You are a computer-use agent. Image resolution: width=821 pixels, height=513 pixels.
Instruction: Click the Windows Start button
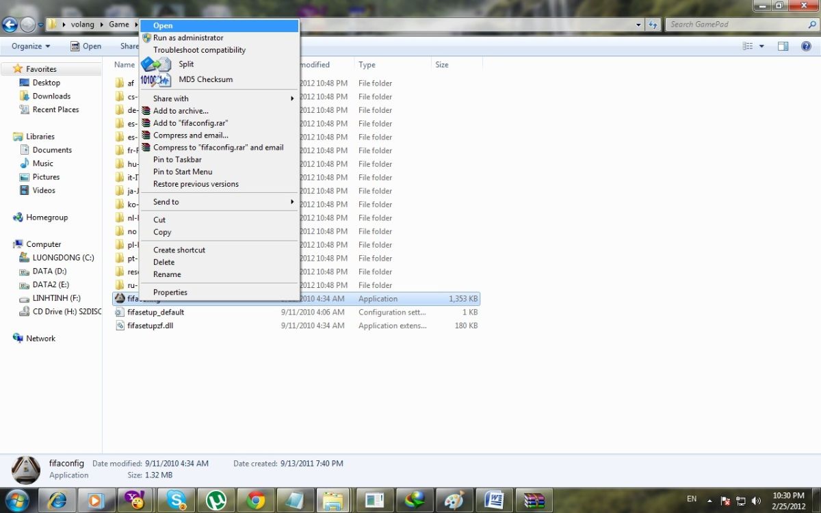click(x=16, y=501)
